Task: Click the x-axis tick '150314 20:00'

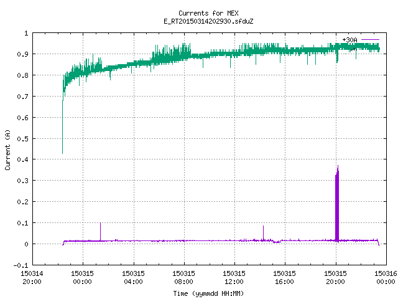Action: (x=32, y=277)
